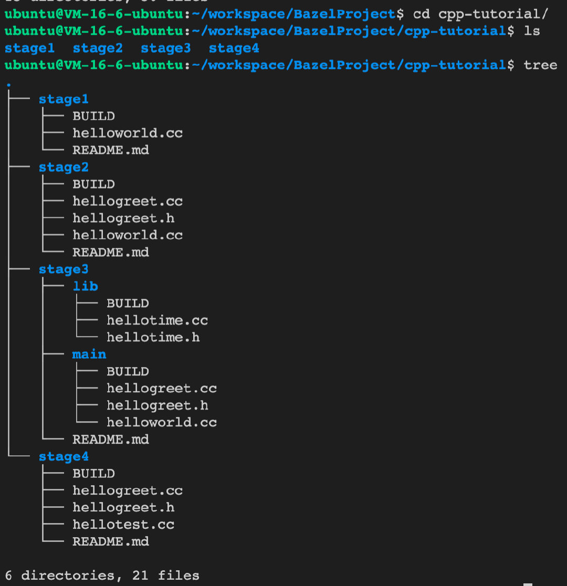The height and width of the screenshot is (586, 567).
Task: Click helloworld.cc under stage2
Action: [x=128, y=235]
